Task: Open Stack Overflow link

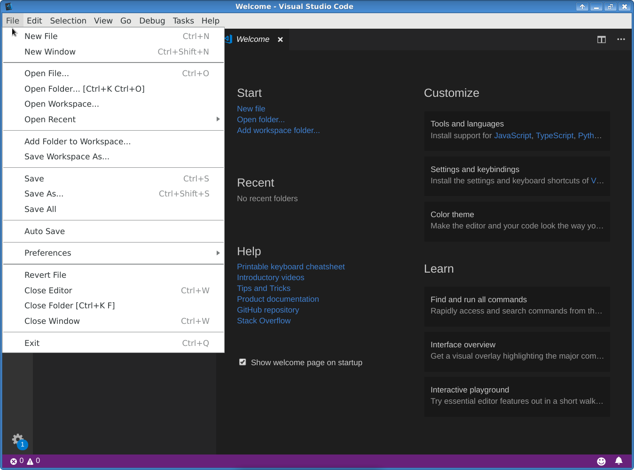Action: pyautogui.click(x=264, y=321)
